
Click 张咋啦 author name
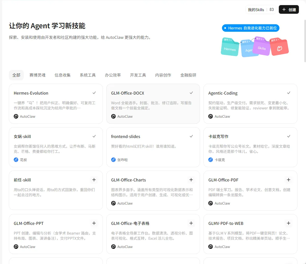pos(123,160)
